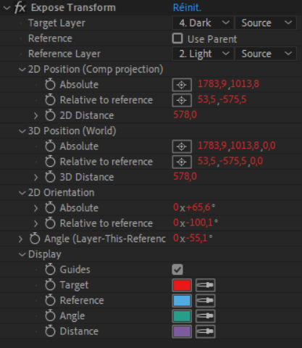Click the crosshair for 3D Relative to reference

coord(182,162)
